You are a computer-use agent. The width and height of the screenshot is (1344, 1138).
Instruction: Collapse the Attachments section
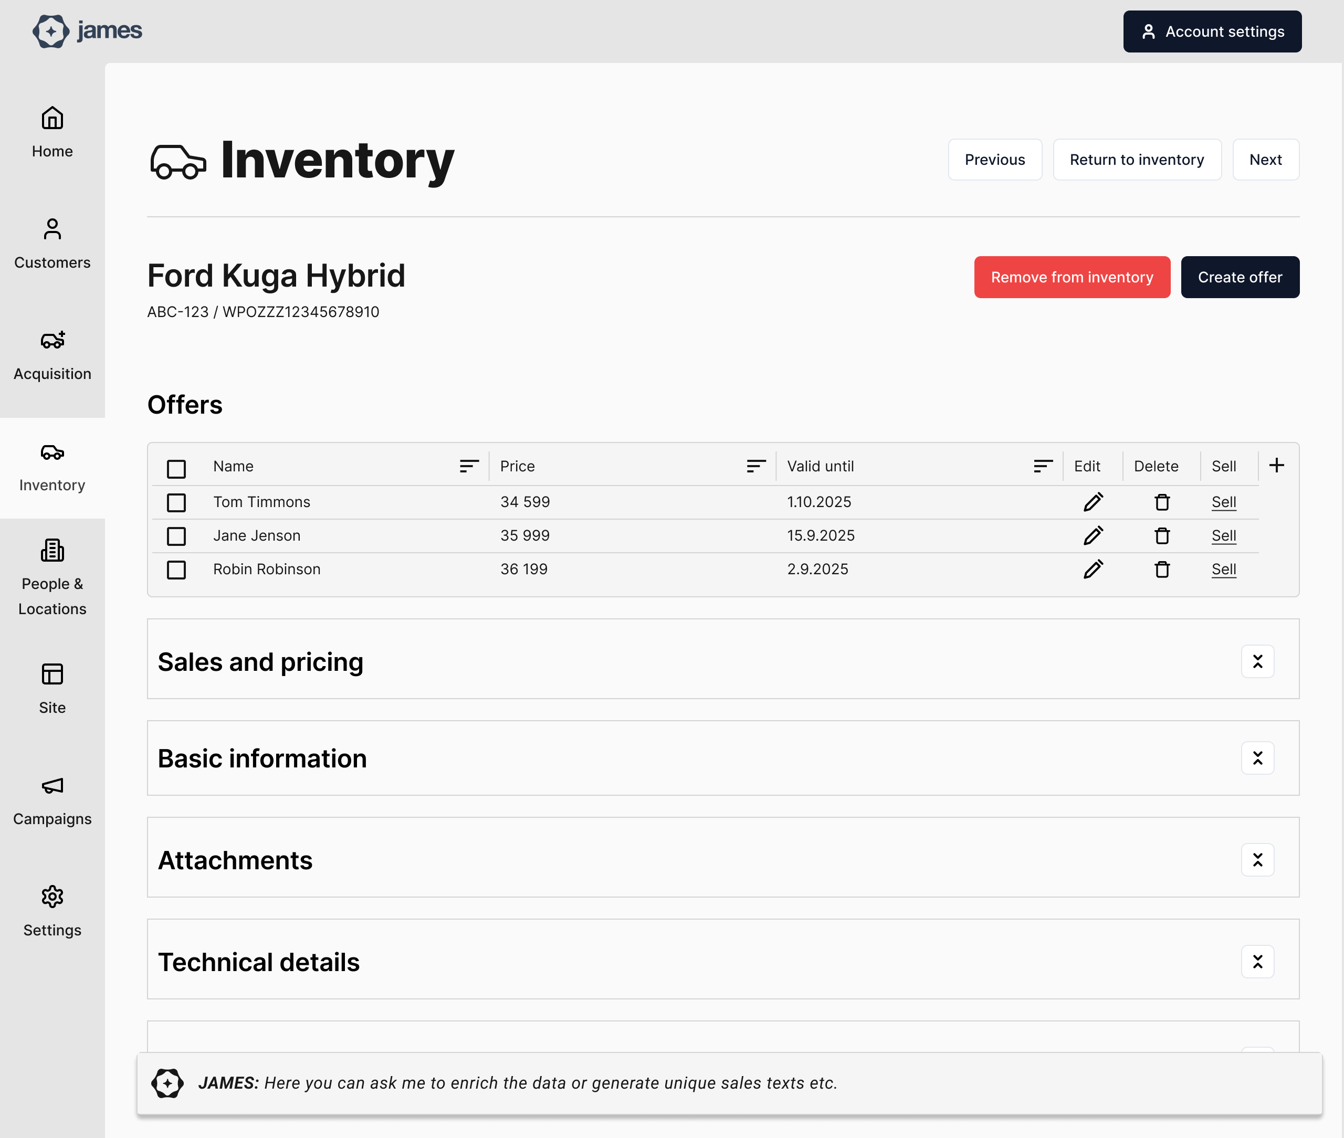click(x=1257, y=860)
